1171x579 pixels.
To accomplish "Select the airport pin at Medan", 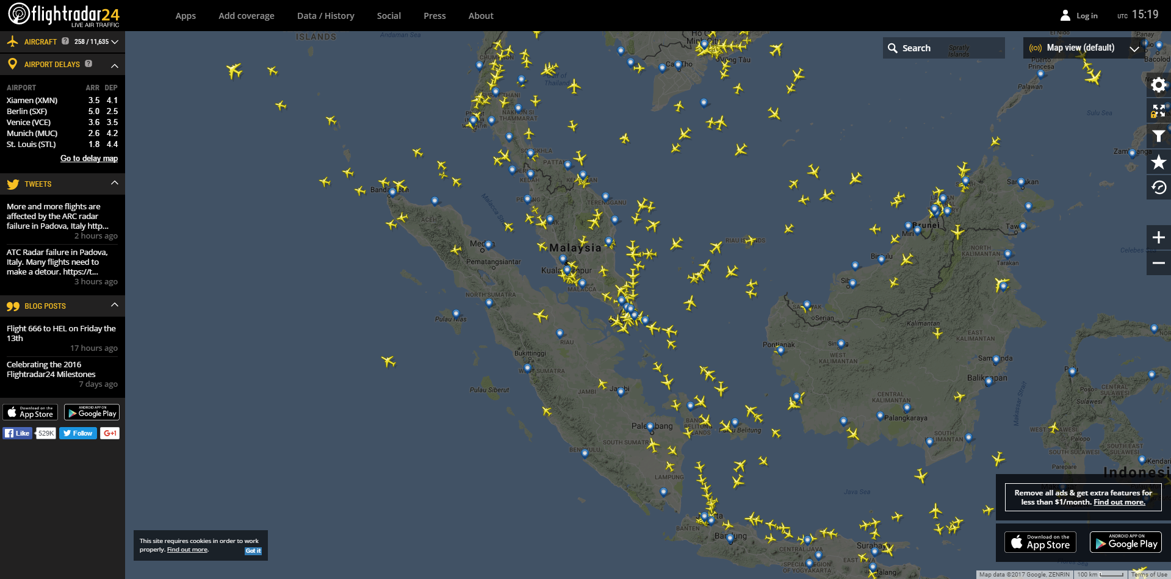I will 488,245.
